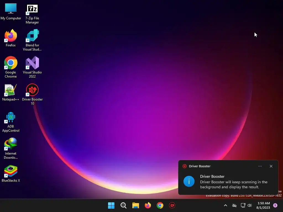Launch Google Chrome desktop shortcut

click(11, 67)
